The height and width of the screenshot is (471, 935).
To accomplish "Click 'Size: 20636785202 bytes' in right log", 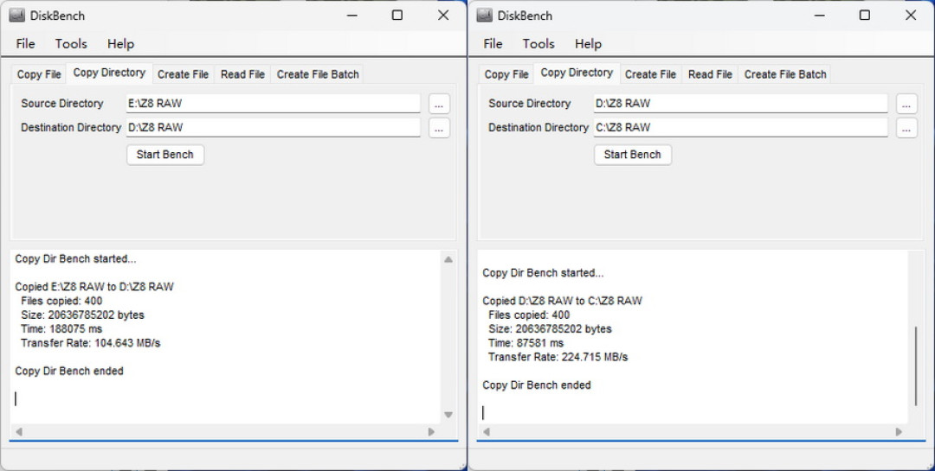I will (x=550, y=328).
